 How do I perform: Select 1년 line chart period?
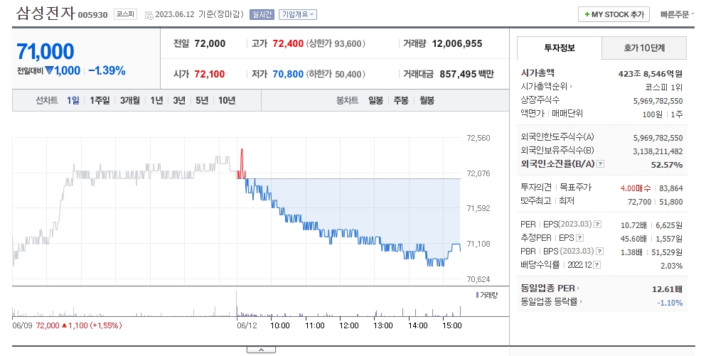coord(156,100)
